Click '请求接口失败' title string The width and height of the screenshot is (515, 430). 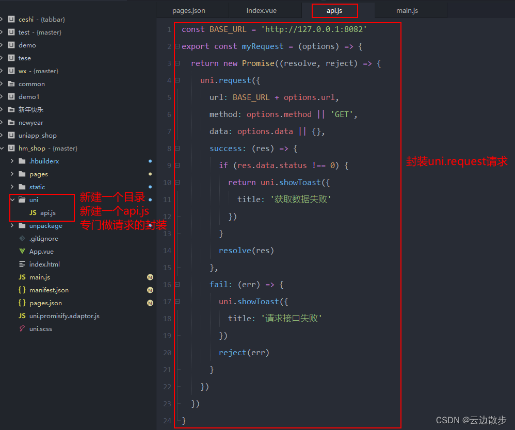click(292, 319)
